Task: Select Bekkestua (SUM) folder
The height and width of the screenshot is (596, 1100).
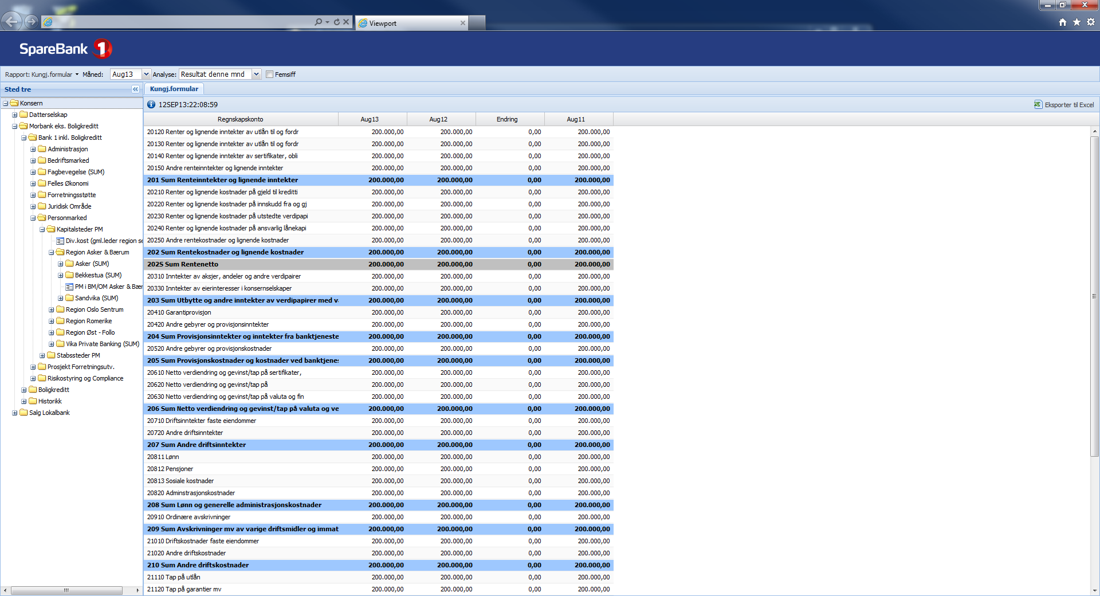Action: [93, 275]
